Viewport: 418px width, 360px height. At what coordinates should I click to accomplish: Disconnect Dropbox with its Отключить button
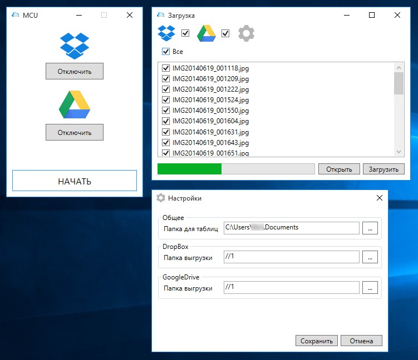click(x=75, y=71)
